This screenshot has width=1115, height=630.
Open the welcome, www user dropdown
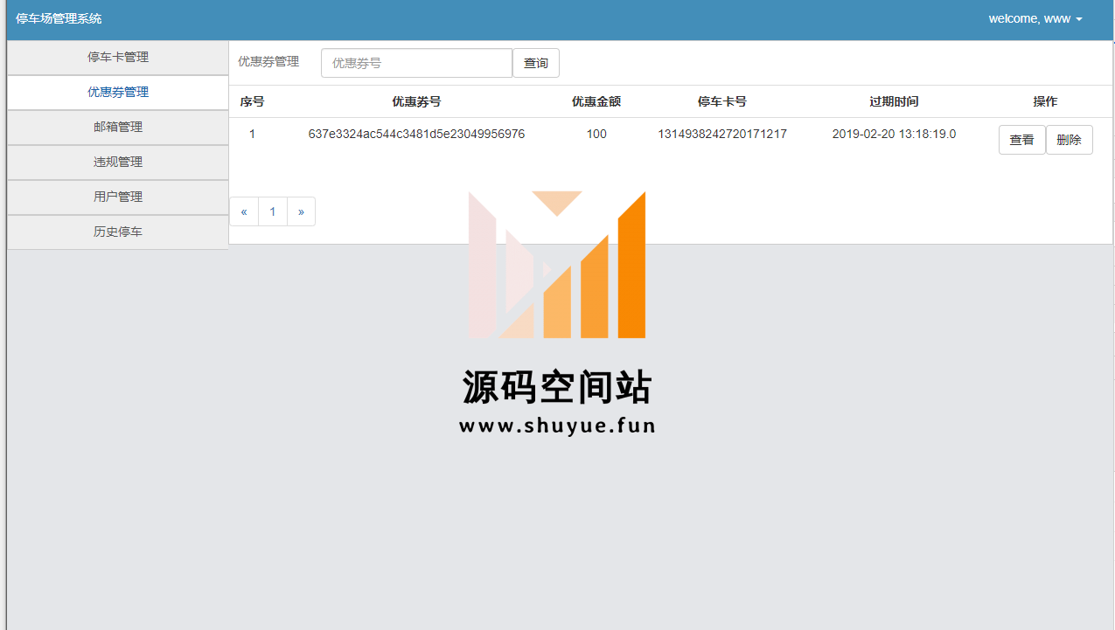[1035, 18]
